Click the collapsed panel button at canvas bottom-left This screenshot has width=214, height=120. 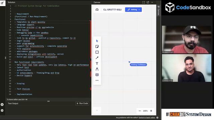coord(97,110)
